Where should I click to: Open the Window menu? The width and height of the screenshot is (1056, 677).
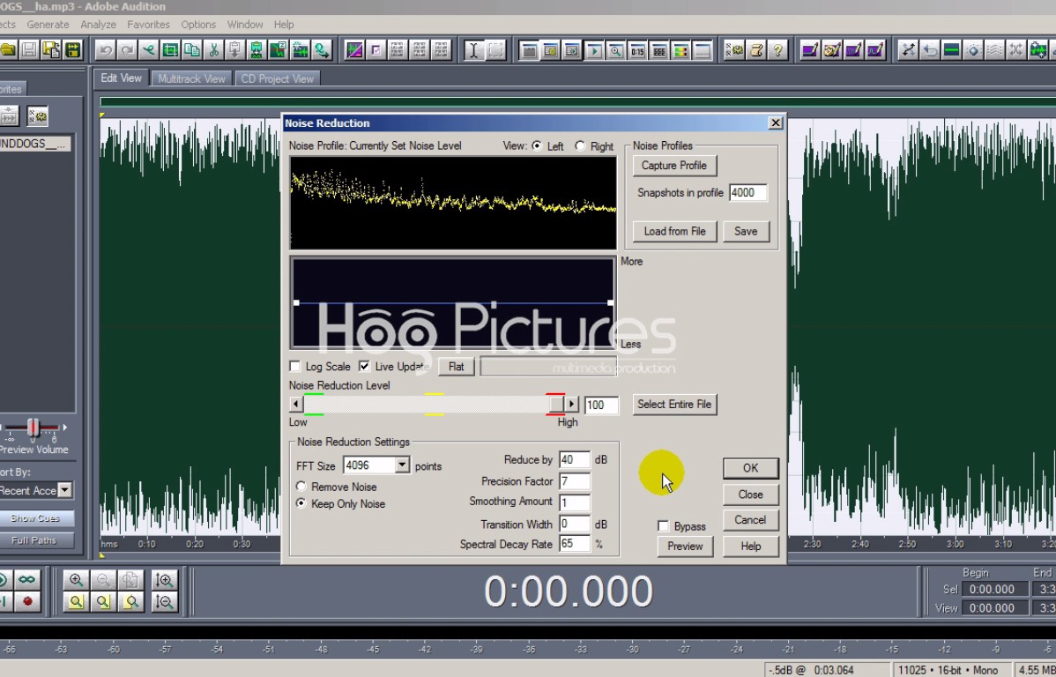pos(244,25)
